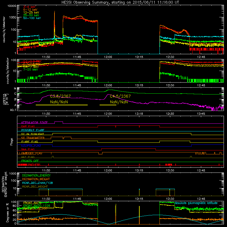227x227 pixels.
Task: Click the FRONT_RATIO legend label
Action: (32, 203)
